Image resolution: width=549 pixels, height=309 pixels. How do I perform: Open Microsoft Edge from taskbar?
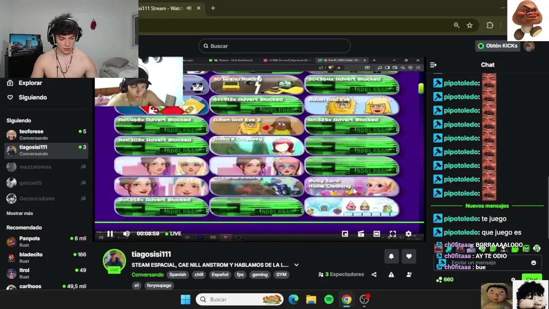click(294, 300)
